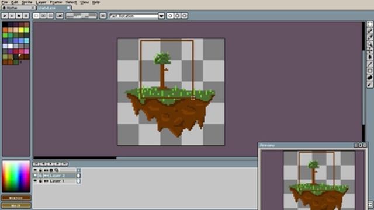Screen dimensions: 374x210
Task: Hide Layer 2 with its eye icon
Action: tap(35, 176)
